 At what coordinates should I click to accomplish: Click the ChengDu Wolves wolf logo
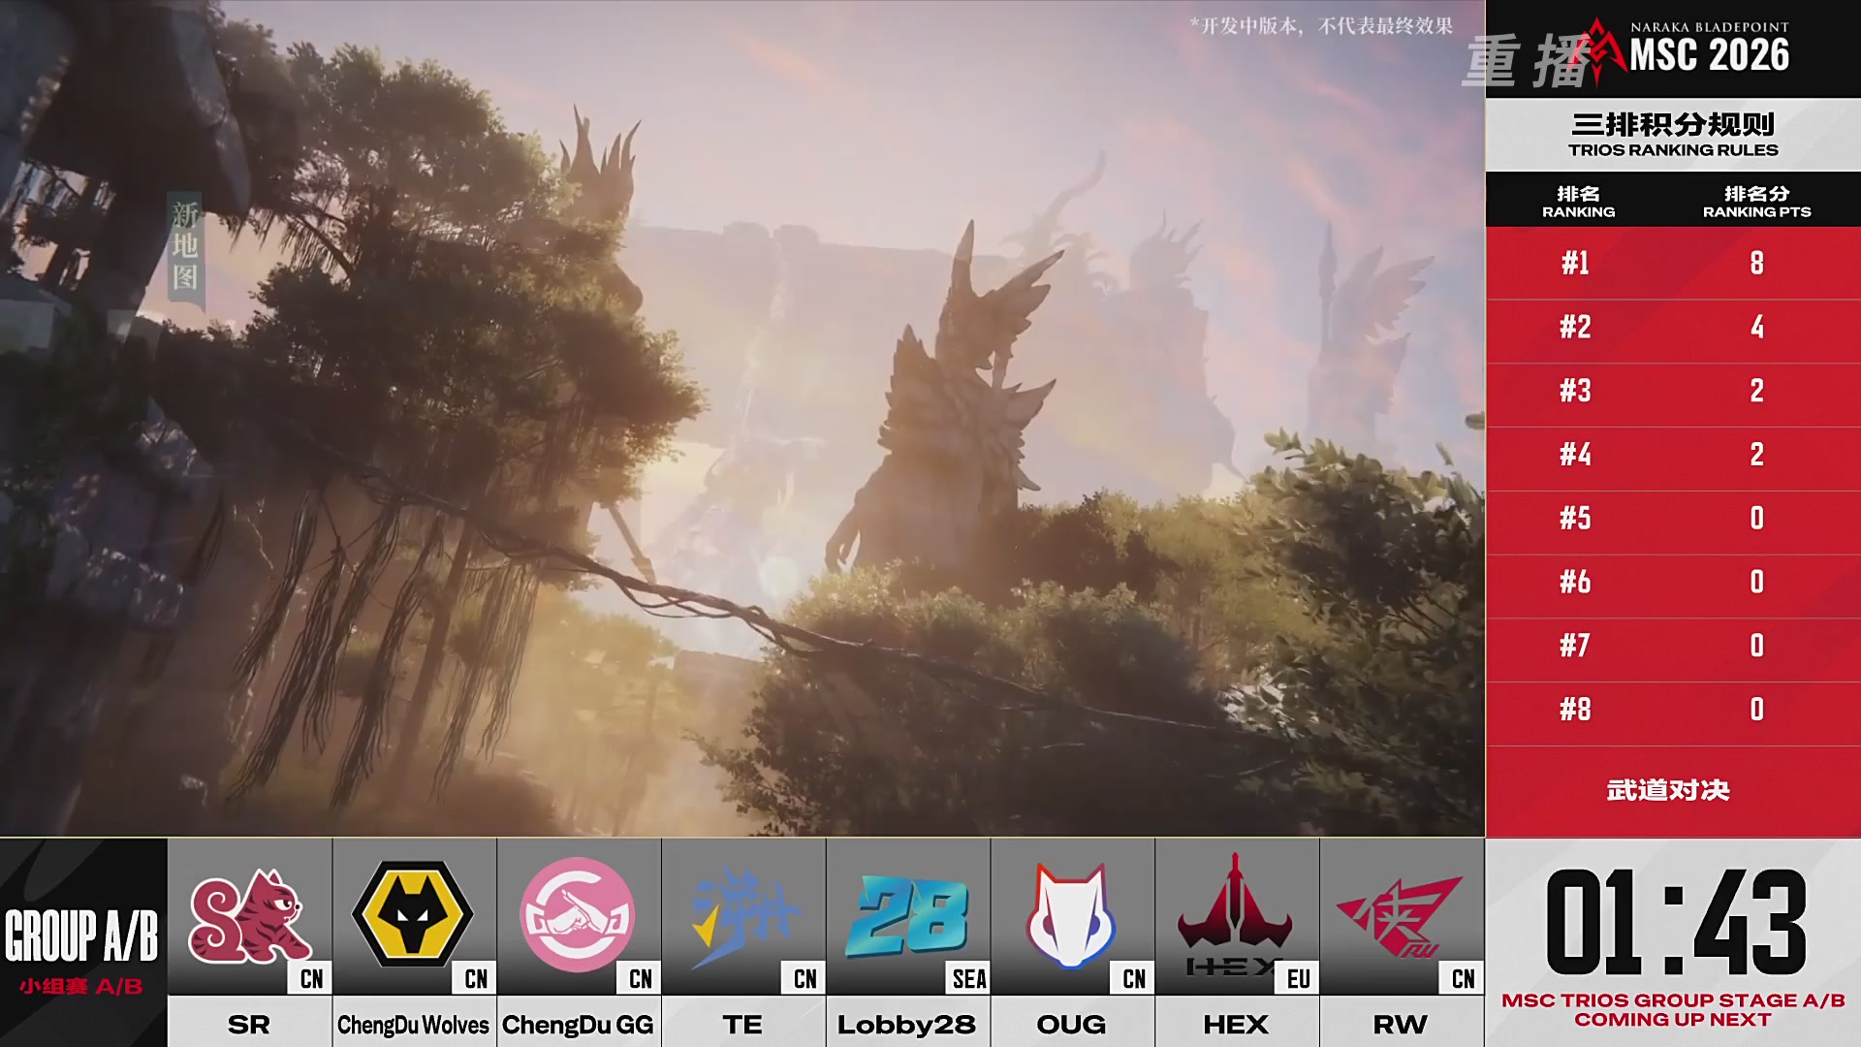point(413,913)
